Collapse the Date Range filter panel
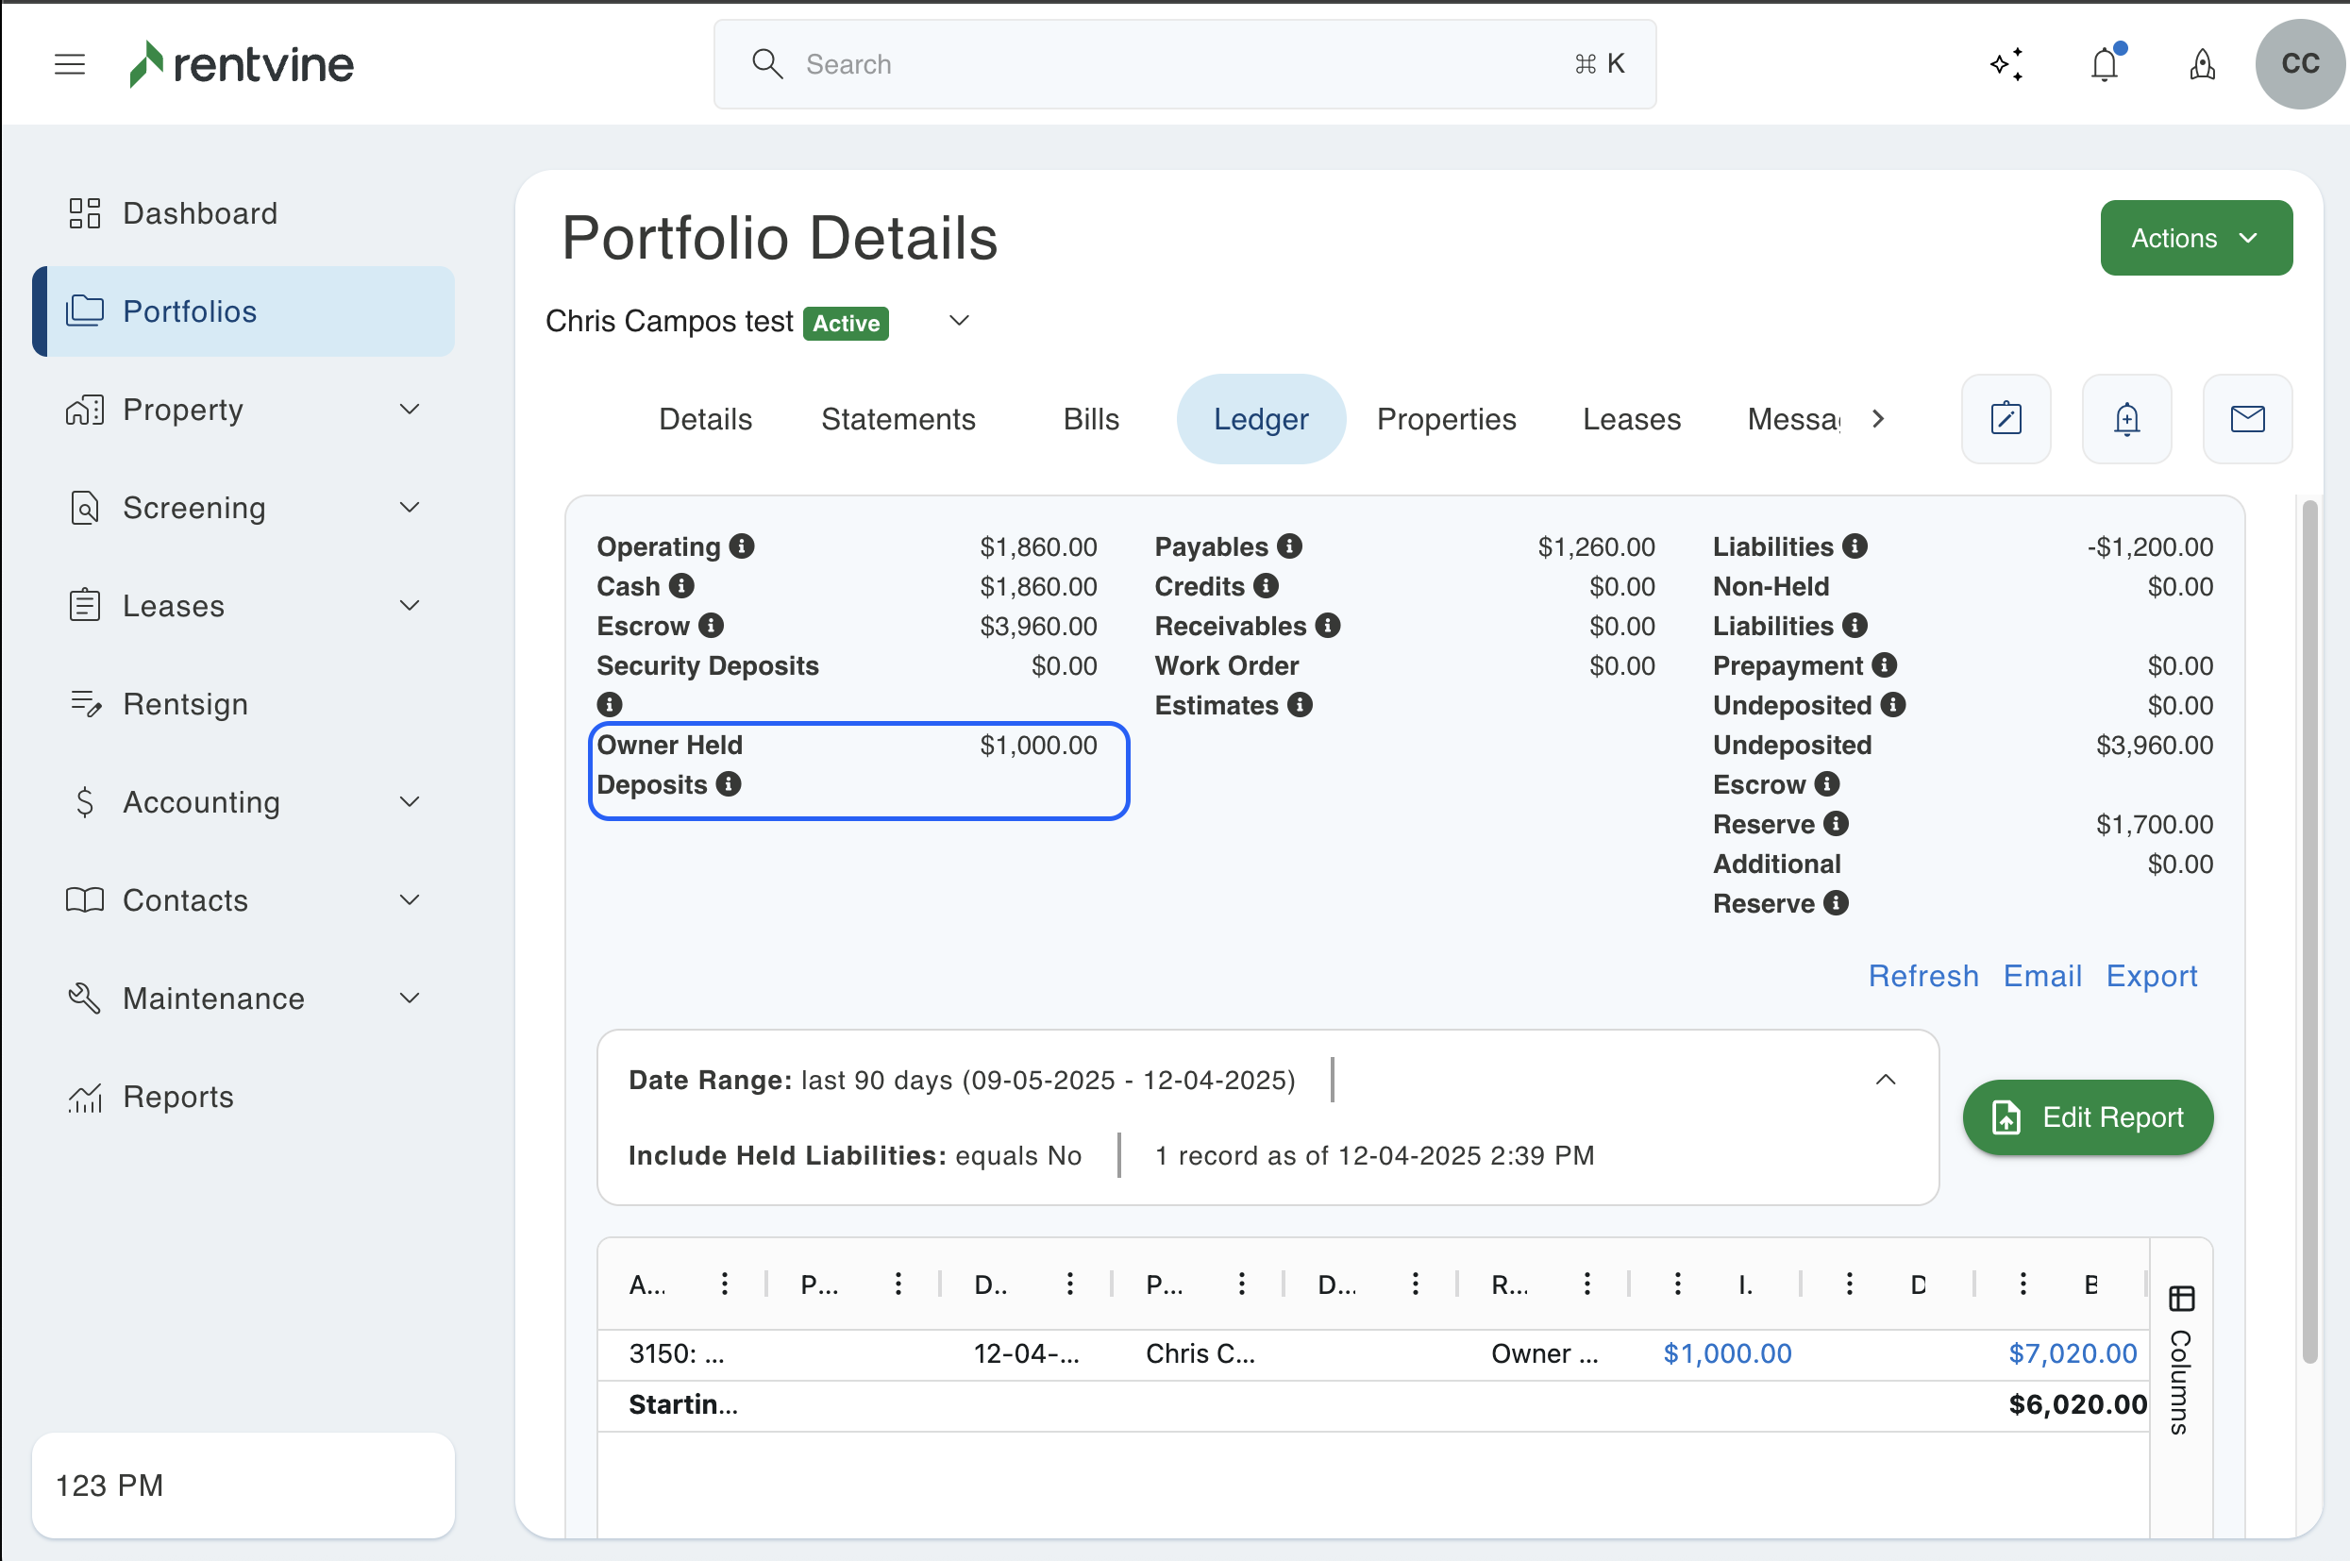Image resolution: width=2350 pixels, height=1561 pixels. pyautogui.click(x=1885, y=1081)
